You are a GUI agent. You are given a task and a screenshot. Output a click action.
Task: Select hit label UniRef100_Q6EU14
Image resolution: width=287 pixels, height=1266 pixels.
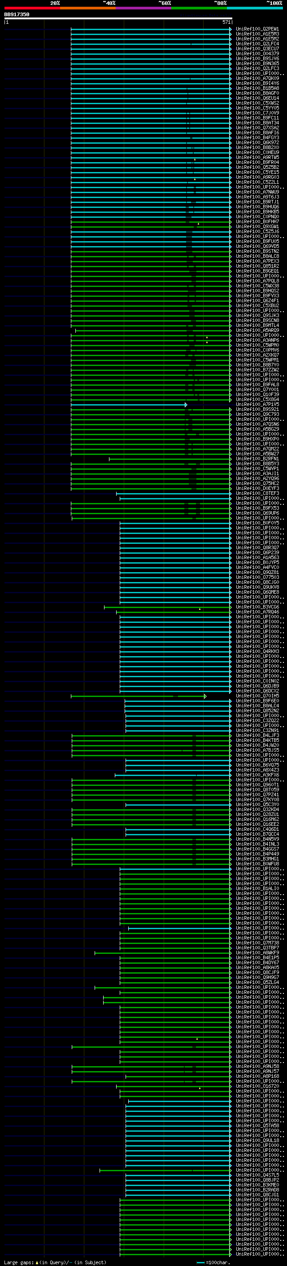pyautogui.click(x=257, y=98)
